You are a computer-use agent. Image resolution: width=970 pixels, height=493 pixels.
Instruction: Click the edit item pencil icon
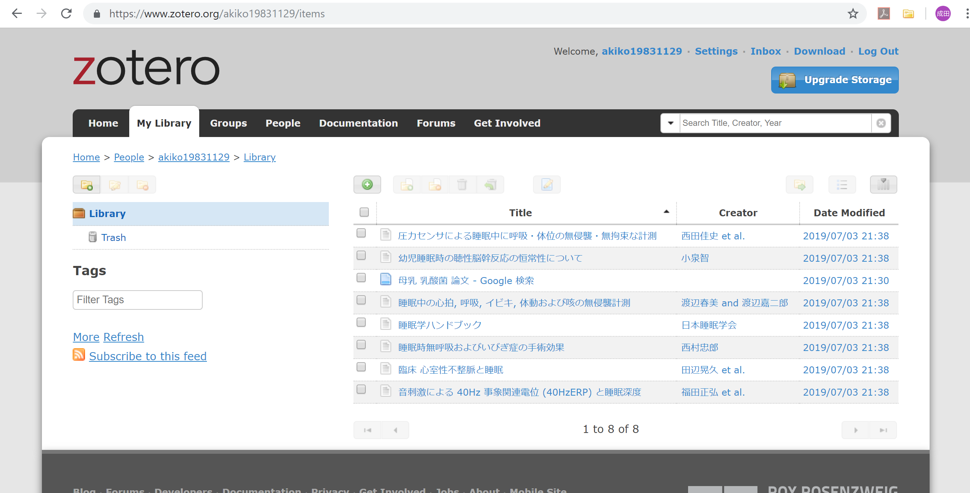coord(547,185)
